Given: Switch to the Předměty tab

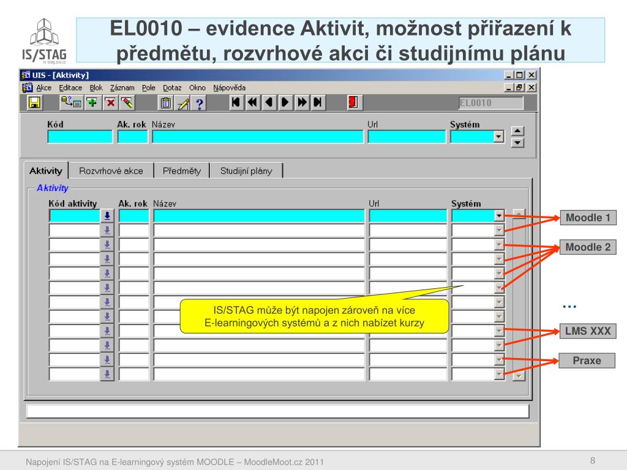Looking at the screenshot, I should 181,171.
